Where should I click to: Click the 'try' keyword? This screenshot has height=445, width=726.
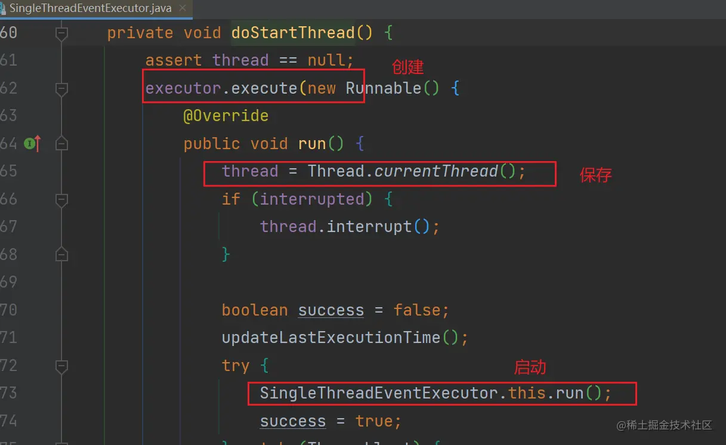tap(236, 366)
